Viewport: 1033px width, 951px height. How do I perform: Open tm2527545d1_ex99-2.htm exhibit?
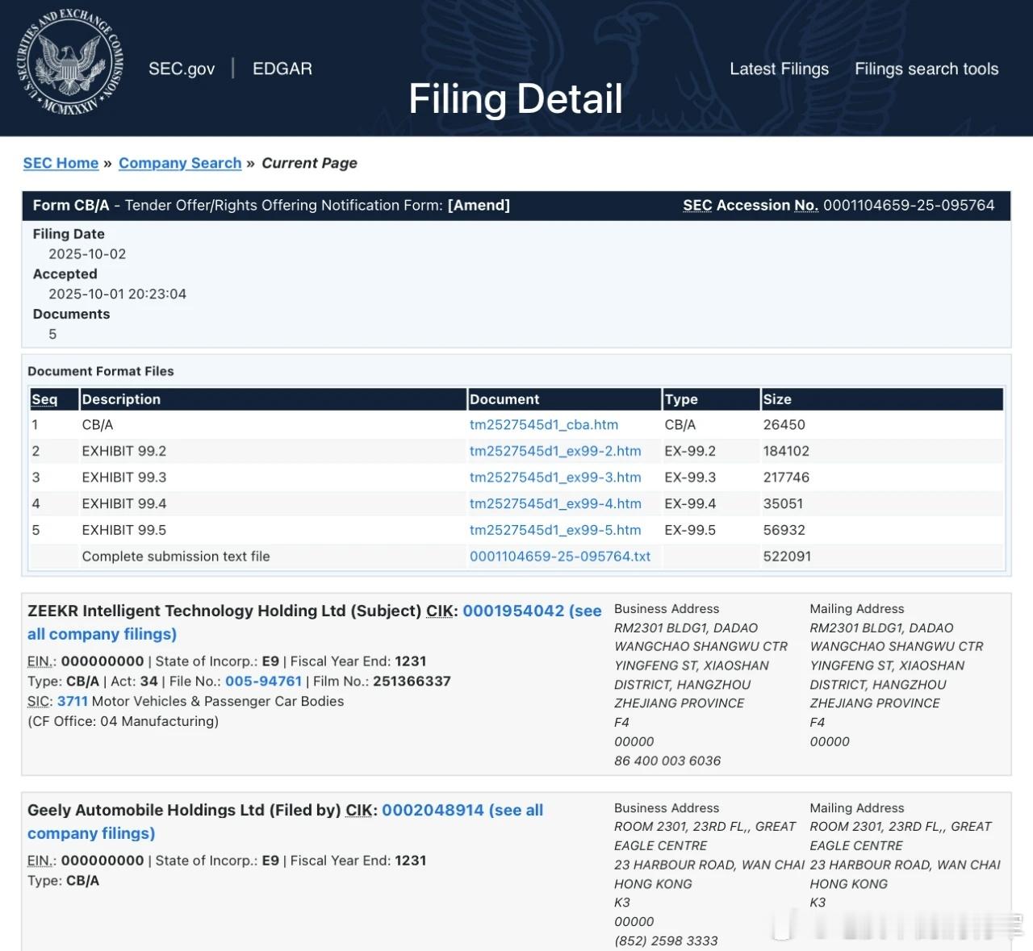point(555,451)
